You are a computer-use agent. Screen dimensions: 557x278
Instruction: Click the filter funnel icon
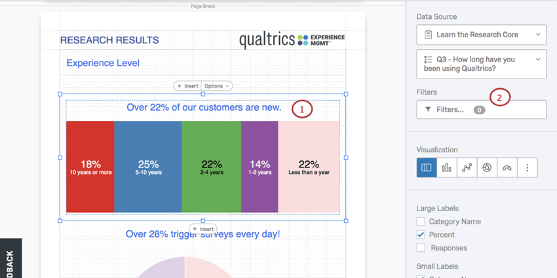click(x=428, y=110)
